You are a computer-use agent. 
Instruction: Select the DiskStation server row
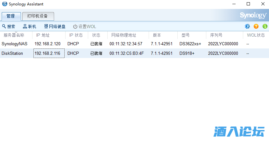134,53
